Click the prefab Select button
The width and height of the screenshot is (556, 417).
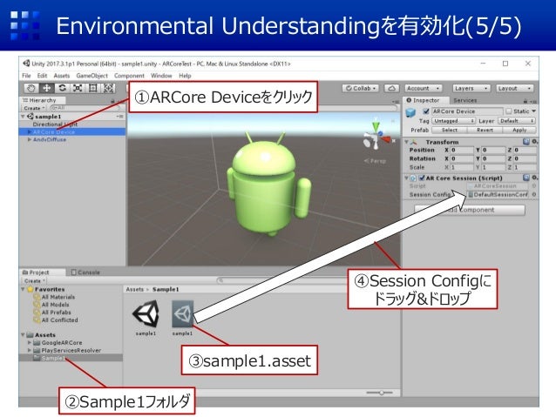450,130
